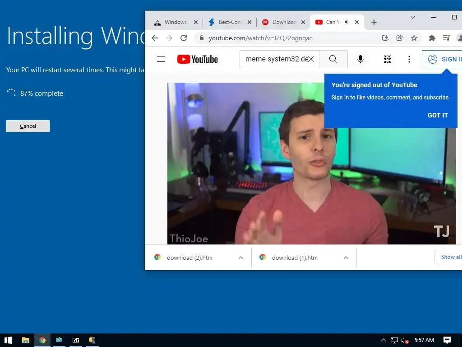Switch to the Windows browser tab

pos(176,22)
